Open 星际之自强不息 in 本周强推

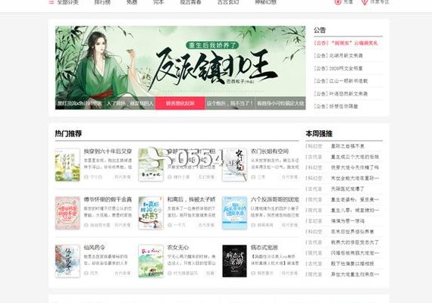coord(348,146)
